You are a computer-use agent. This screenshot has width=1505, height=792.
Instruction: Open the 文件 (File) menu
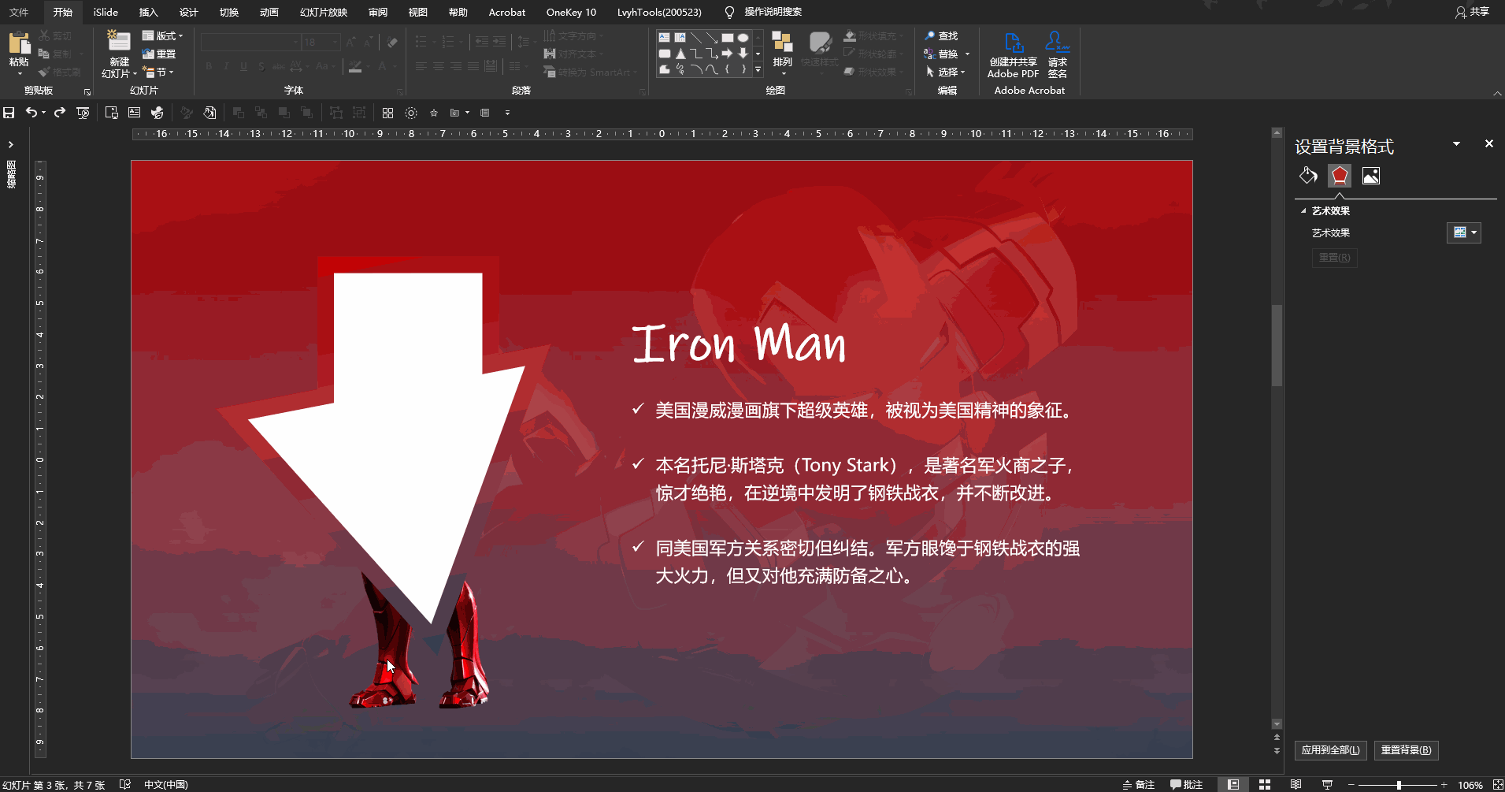[x=19, y=12]
